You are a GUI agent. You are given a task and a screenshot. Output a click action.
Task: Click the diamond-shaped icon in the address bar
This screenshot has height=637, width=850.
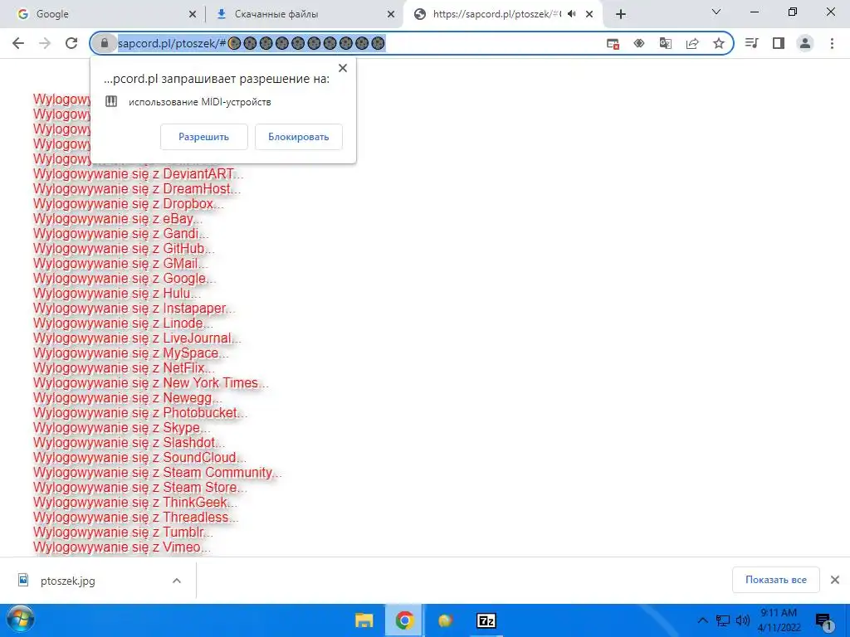(x=639, y=43)
